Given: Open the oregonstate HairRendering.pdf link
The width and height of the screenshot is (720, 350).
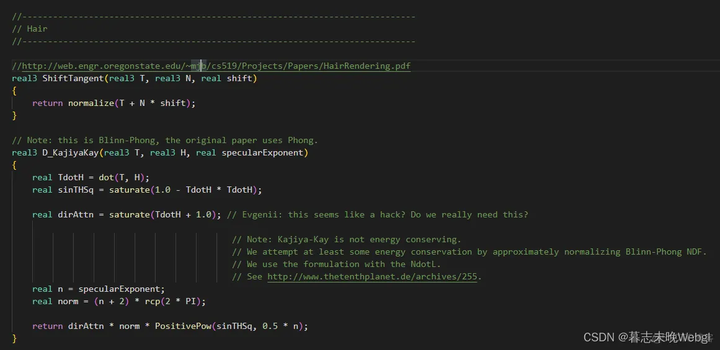Looking at the screenshot, I should click(x=216, y=66).
